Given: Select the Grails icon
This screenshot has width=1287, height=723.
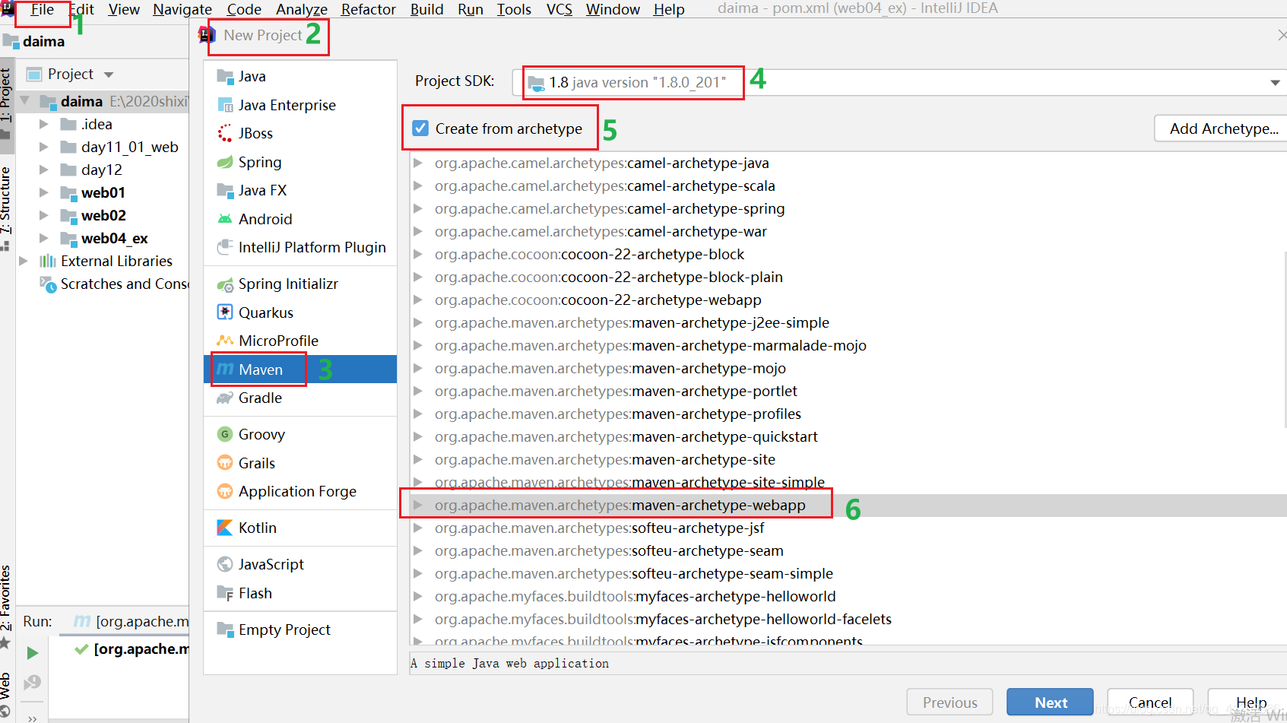Looking at the screenshot, I should (x=225, y=463).
